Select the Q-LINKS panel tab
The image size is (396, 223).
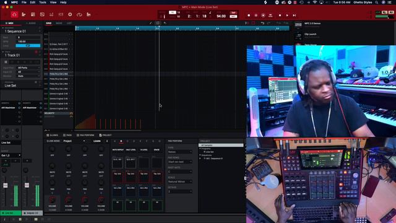52,135
